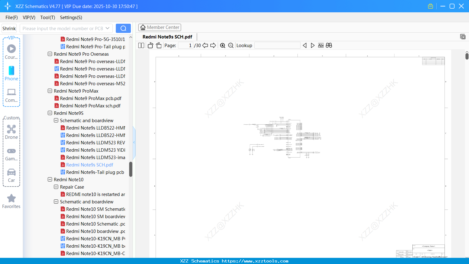Find next lookup match triangle
The height and width of the screenshot is (264, 469).
[x=313, y=46]
